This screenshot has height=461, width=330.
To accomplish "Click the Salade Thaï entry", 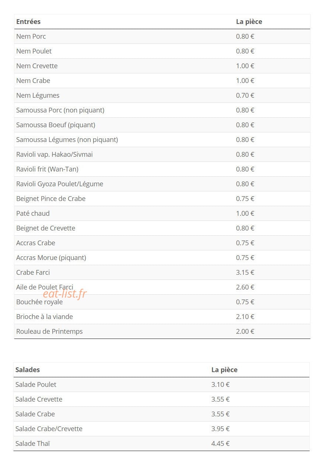I will pyautogui.click(x=32, y=444).
